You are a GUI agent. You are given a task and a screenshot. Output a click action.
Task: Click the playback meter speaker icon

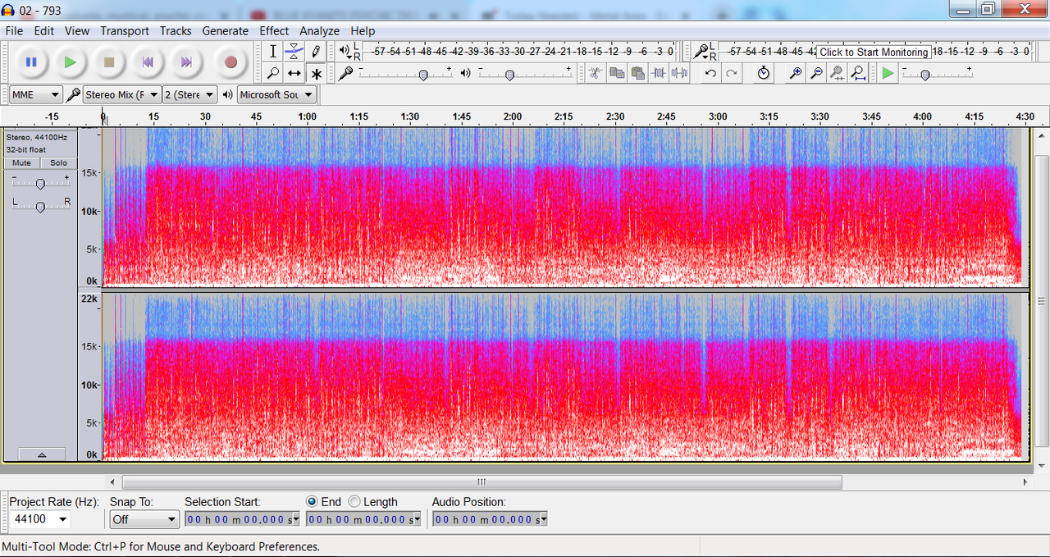pyautogui.click(x=345, y=51)
